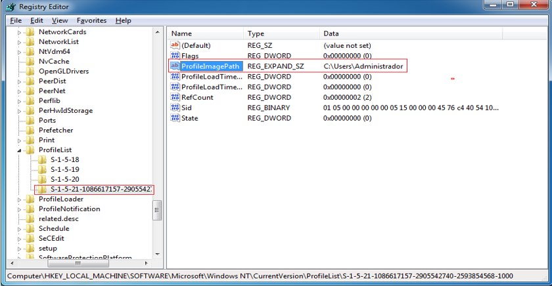
Task: Click the tree pane scroll-down arrow
Action: coord(157,254)
